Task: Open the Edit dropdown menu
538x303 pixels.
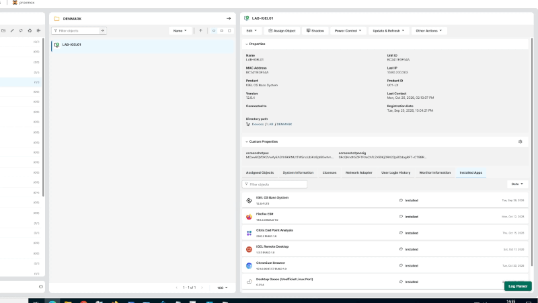Action: (x=251, y=30)
